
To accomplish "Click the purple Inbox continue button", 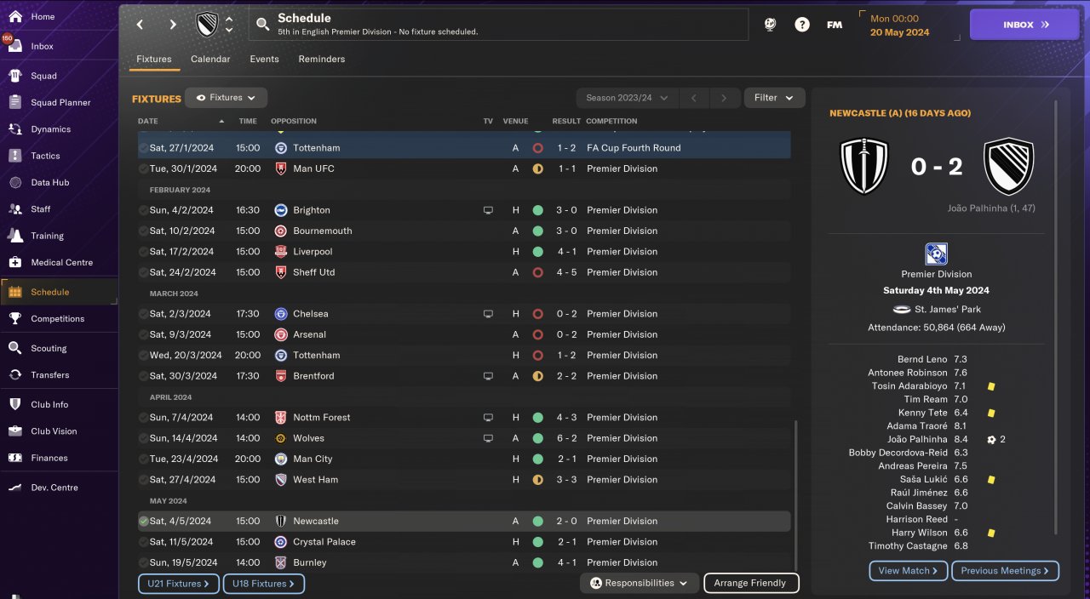I will coord(1024,25).
